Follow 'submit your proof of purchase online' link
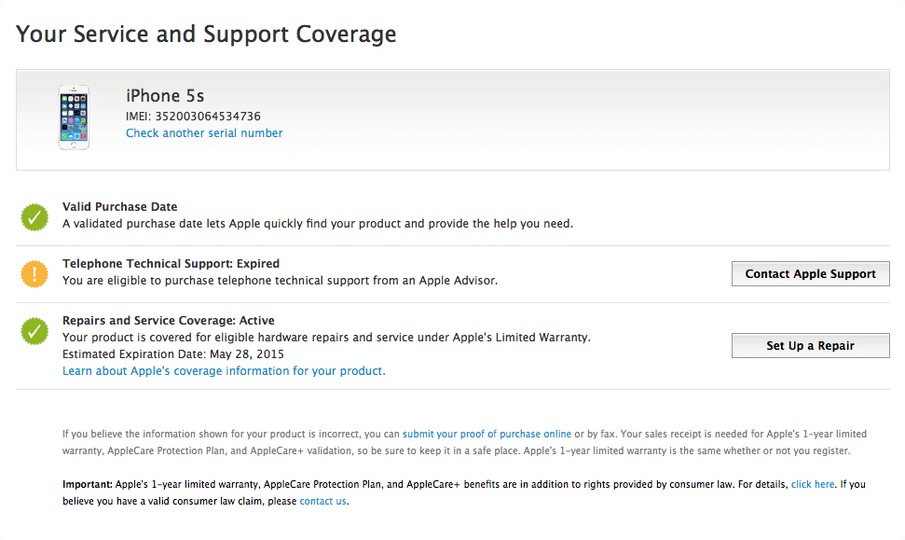 pyautogui.click(x=487, y=434)
